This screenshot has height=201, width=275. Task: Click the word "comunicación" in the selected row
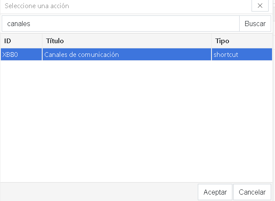[100, 55]
